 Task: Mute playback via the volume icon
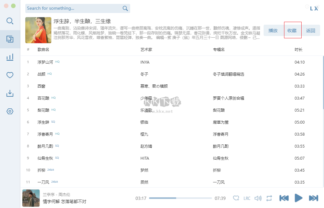pos(258,198)
